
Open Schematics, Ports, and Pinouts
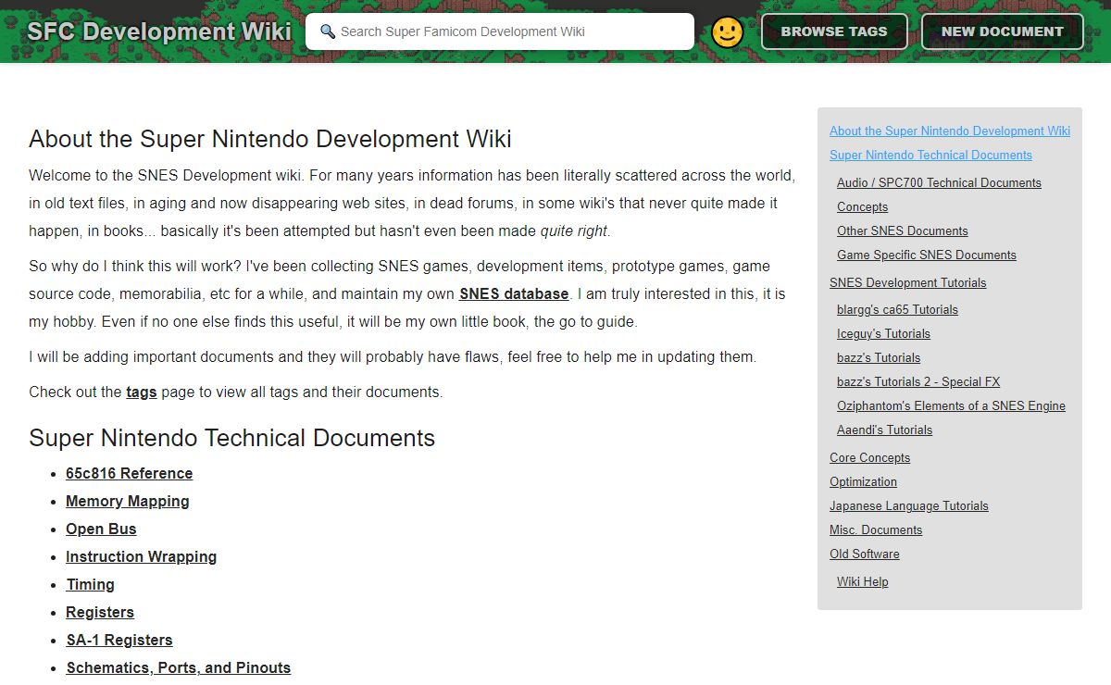click(178, 667)
